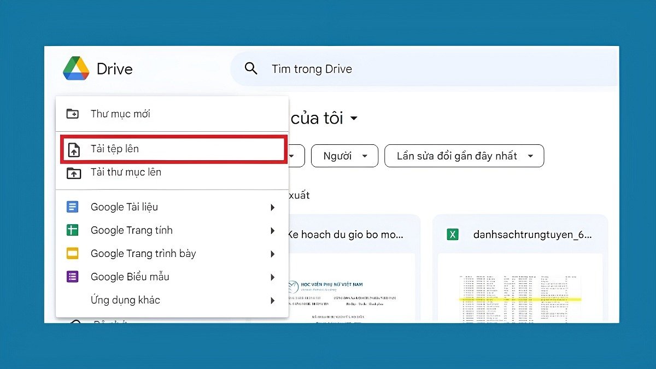The height and width of the screenshot is (369, 656).
Task: Expand the của tôi dropdown arrow
Action: coord(354,118)
